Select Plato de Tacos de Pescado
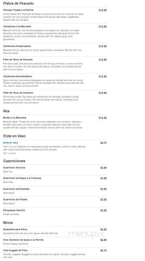The image size is (145, 261). pos(18,60)
